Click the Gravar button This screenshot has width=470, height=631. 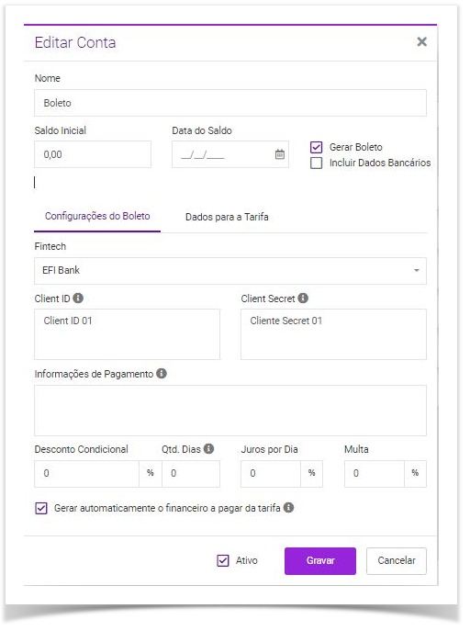pos(320,560)
